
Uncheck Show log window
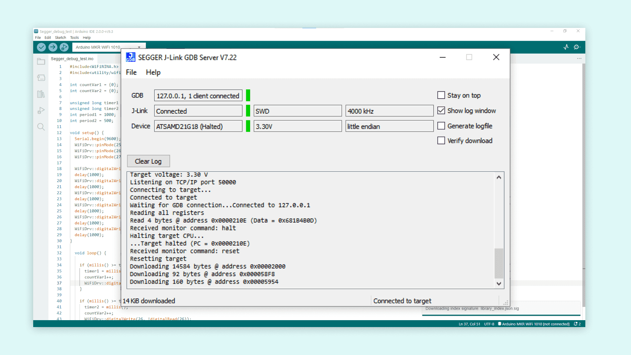click(x=441, y=110)
